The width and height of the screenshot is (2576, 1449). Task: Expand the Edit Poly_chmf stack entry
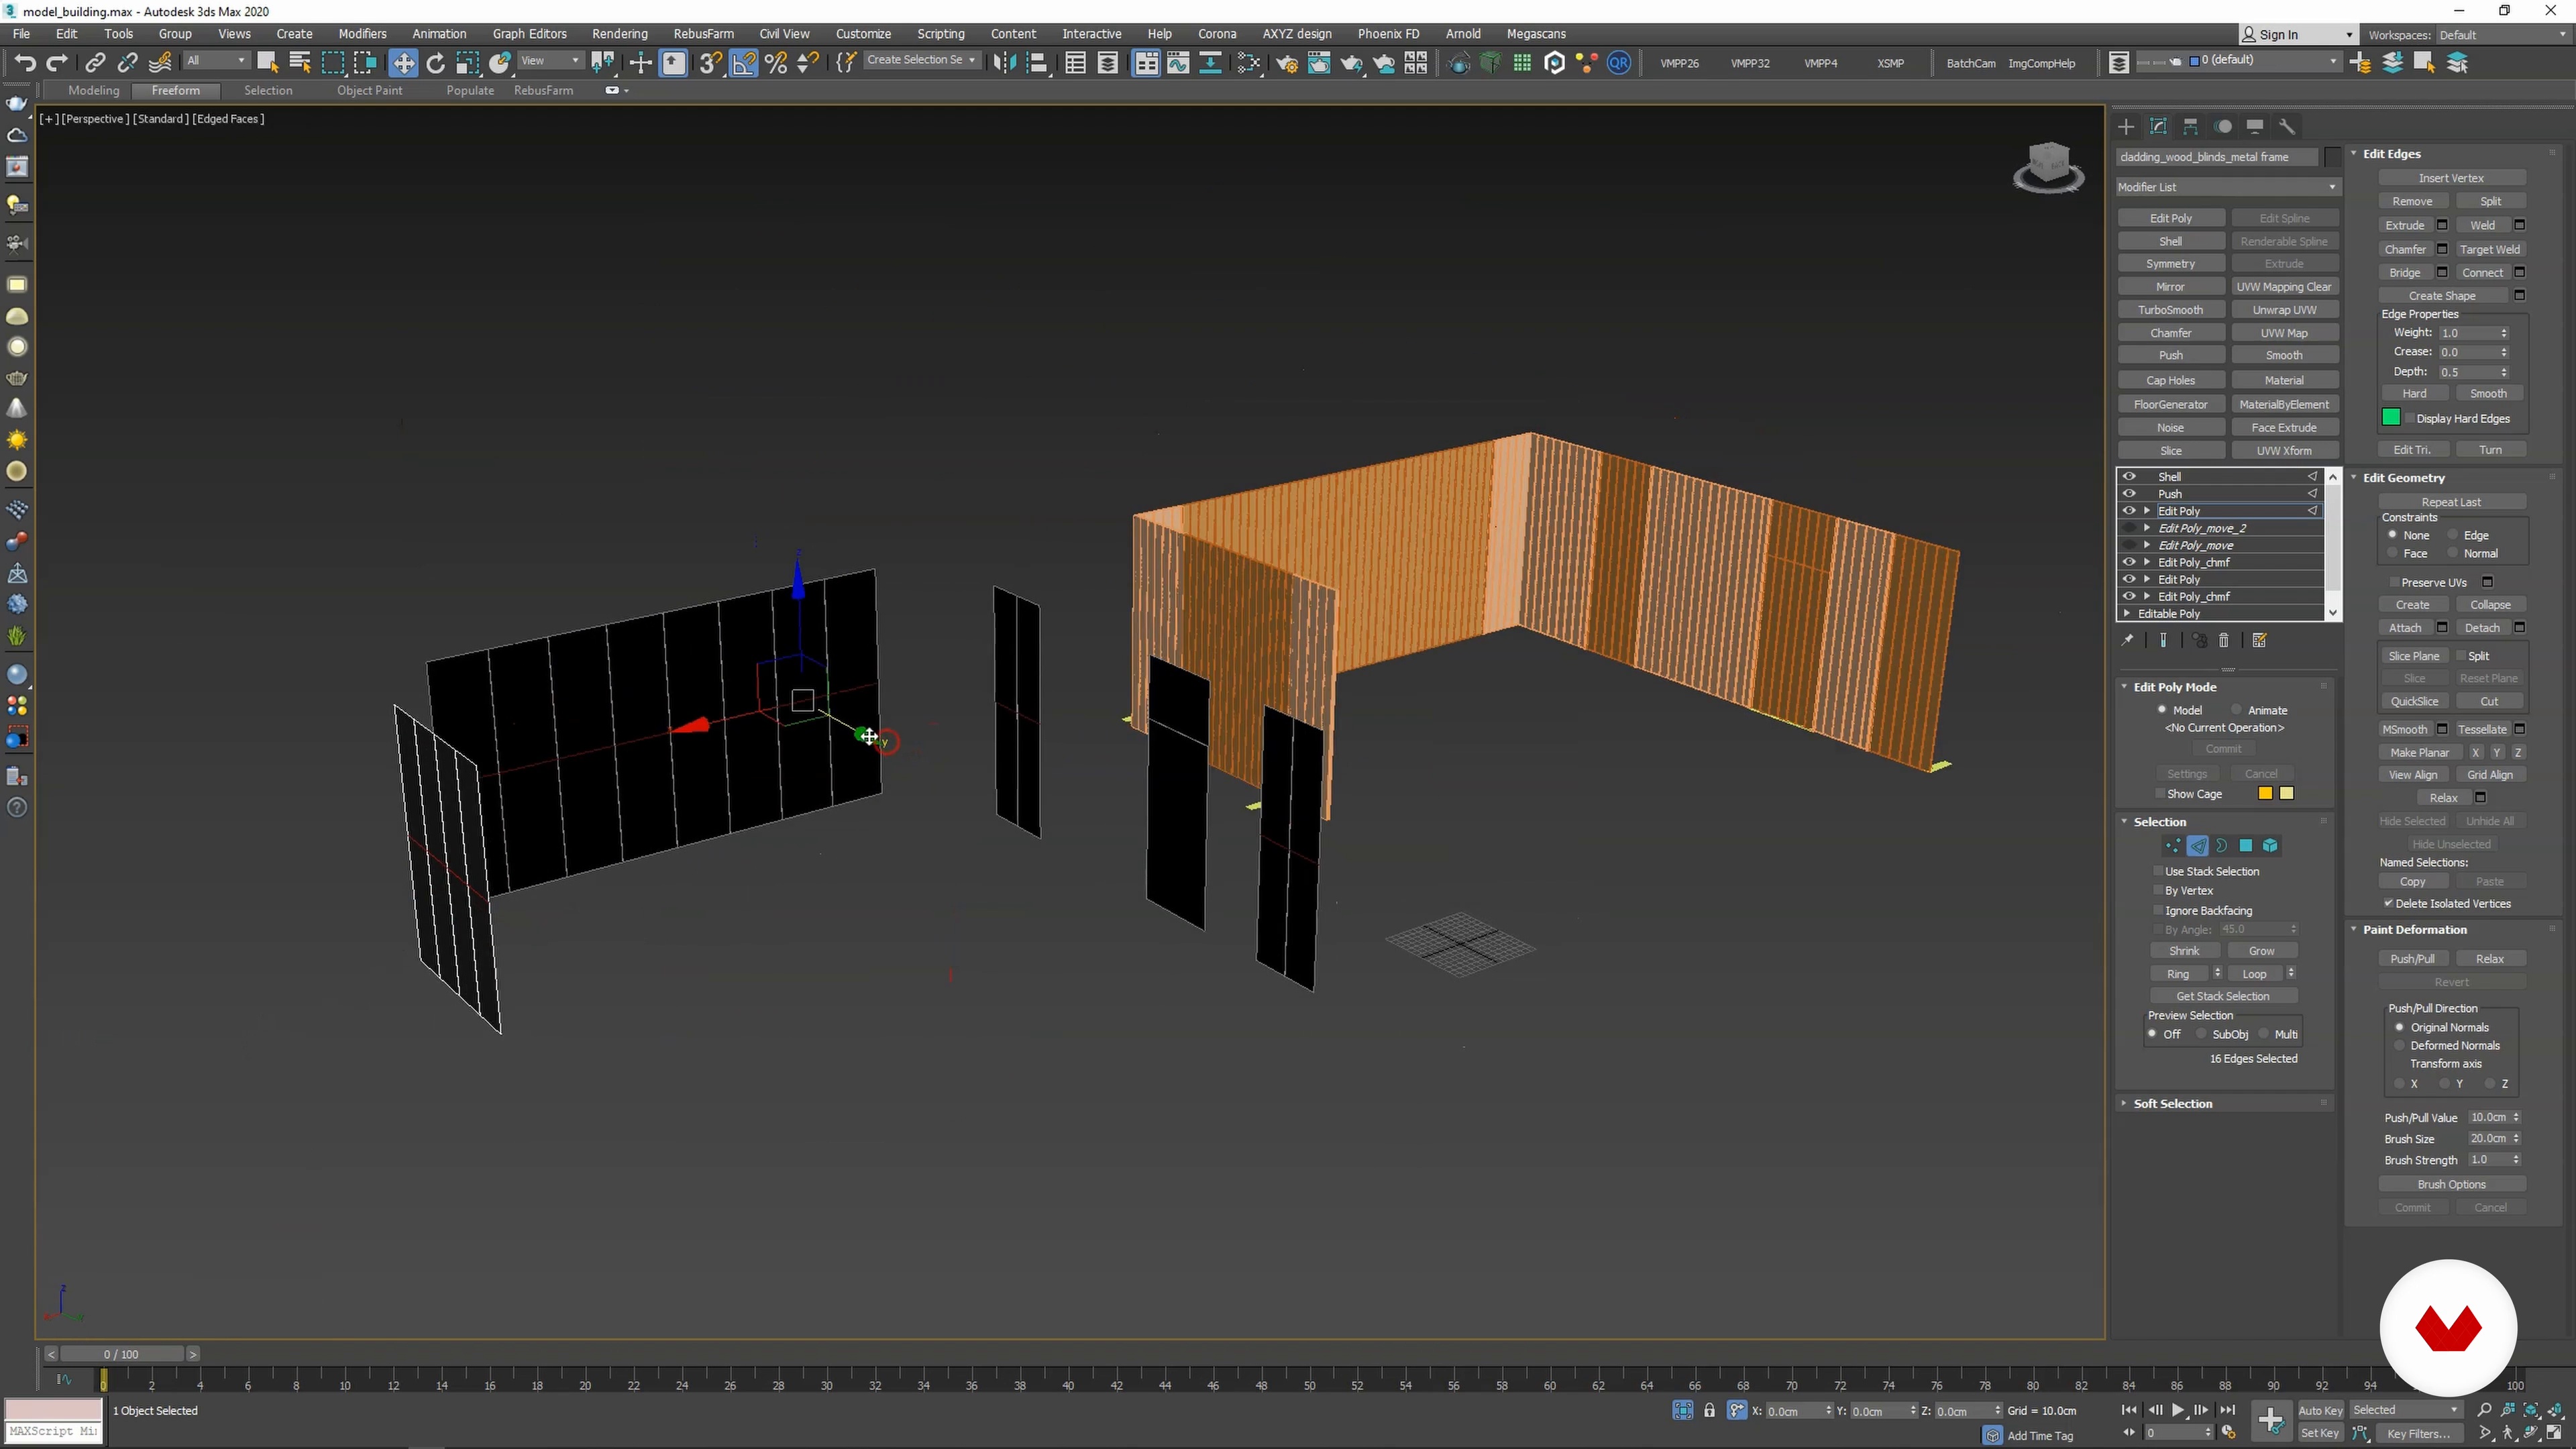2147,562
